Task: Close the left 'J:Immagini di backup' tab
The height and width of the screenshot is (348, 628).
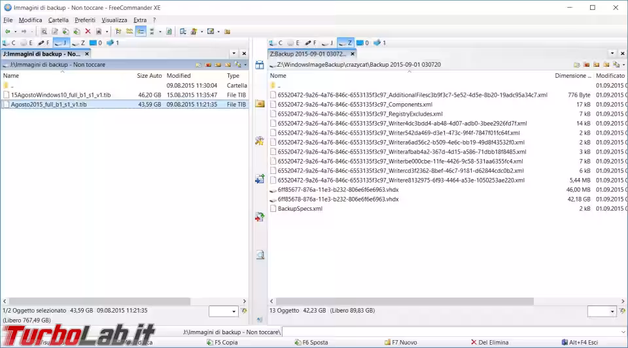Action: point(244,54)
